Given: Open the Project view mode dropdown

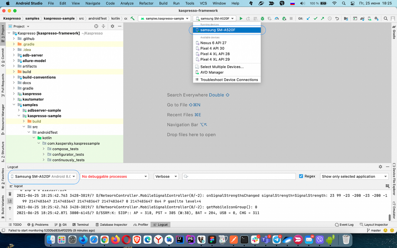Looking at the screenshot, I should coord(19,26).
